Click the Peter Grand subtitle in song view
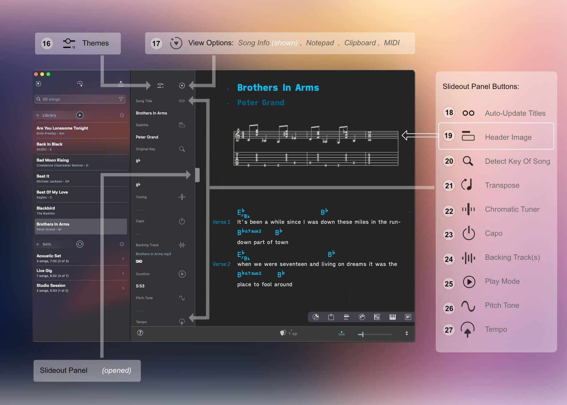Viewport: 567px width, 405px height. (261, 102)
